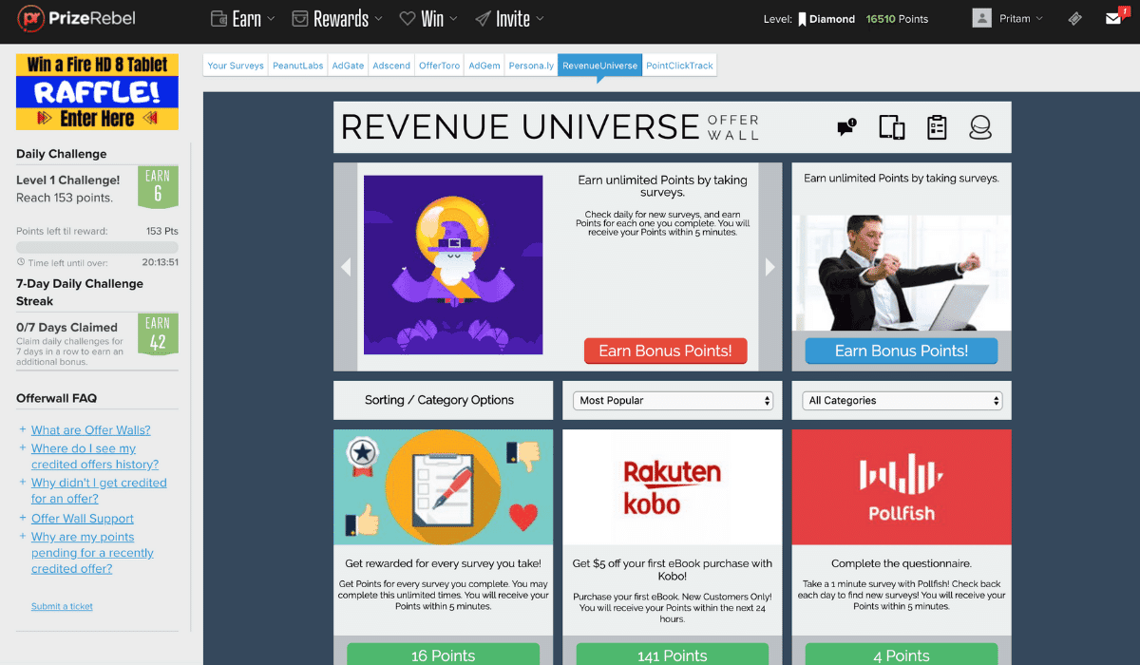The height and width of the screenshot is (665, 1140).
Task: Switch to the PointClickTrack tab
Action: [x=679, y=66]
